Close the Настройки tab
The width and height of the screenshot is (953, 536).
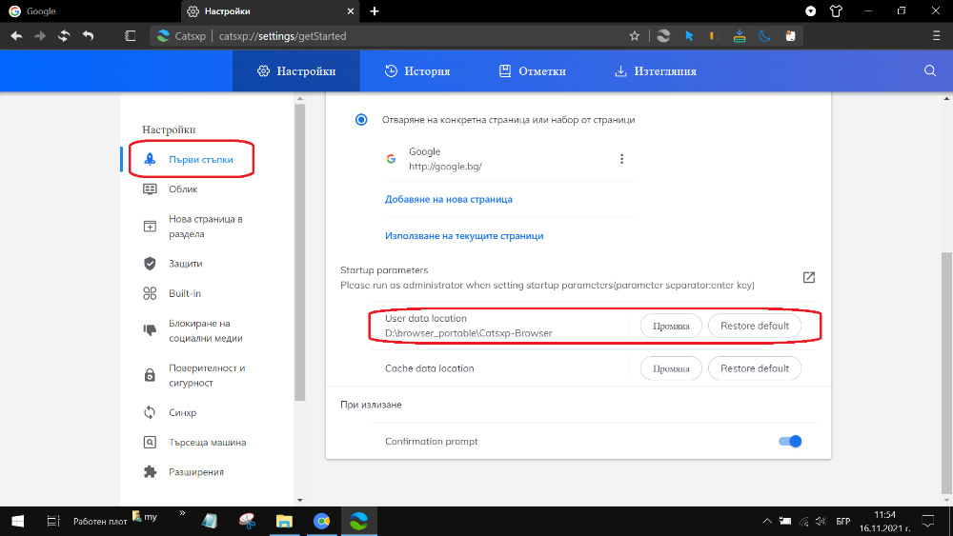pos(351,10)
